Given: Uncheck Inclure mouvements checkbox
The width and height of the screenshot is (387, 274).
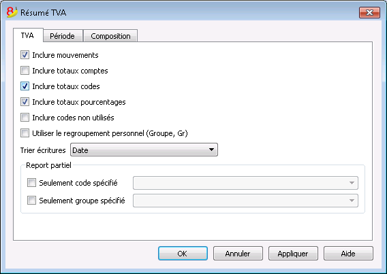Looking at the screenshot, I should point(25,55).
